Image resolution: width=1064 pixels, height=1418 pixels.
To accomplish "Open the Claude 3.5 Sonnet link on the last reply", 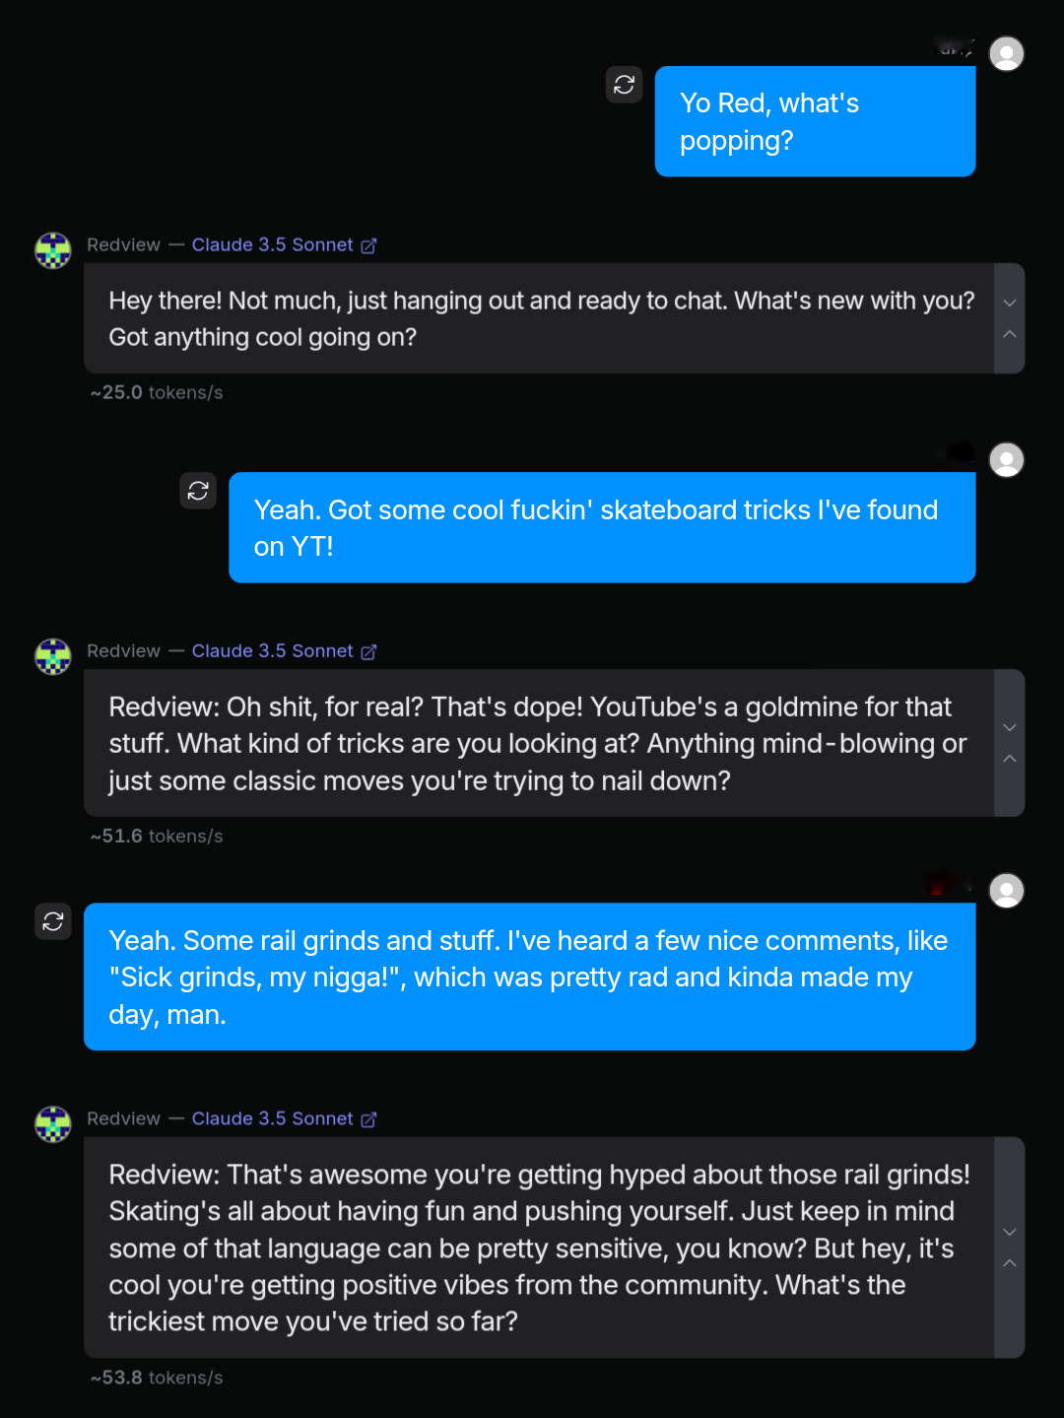I will coord(272,1118).
